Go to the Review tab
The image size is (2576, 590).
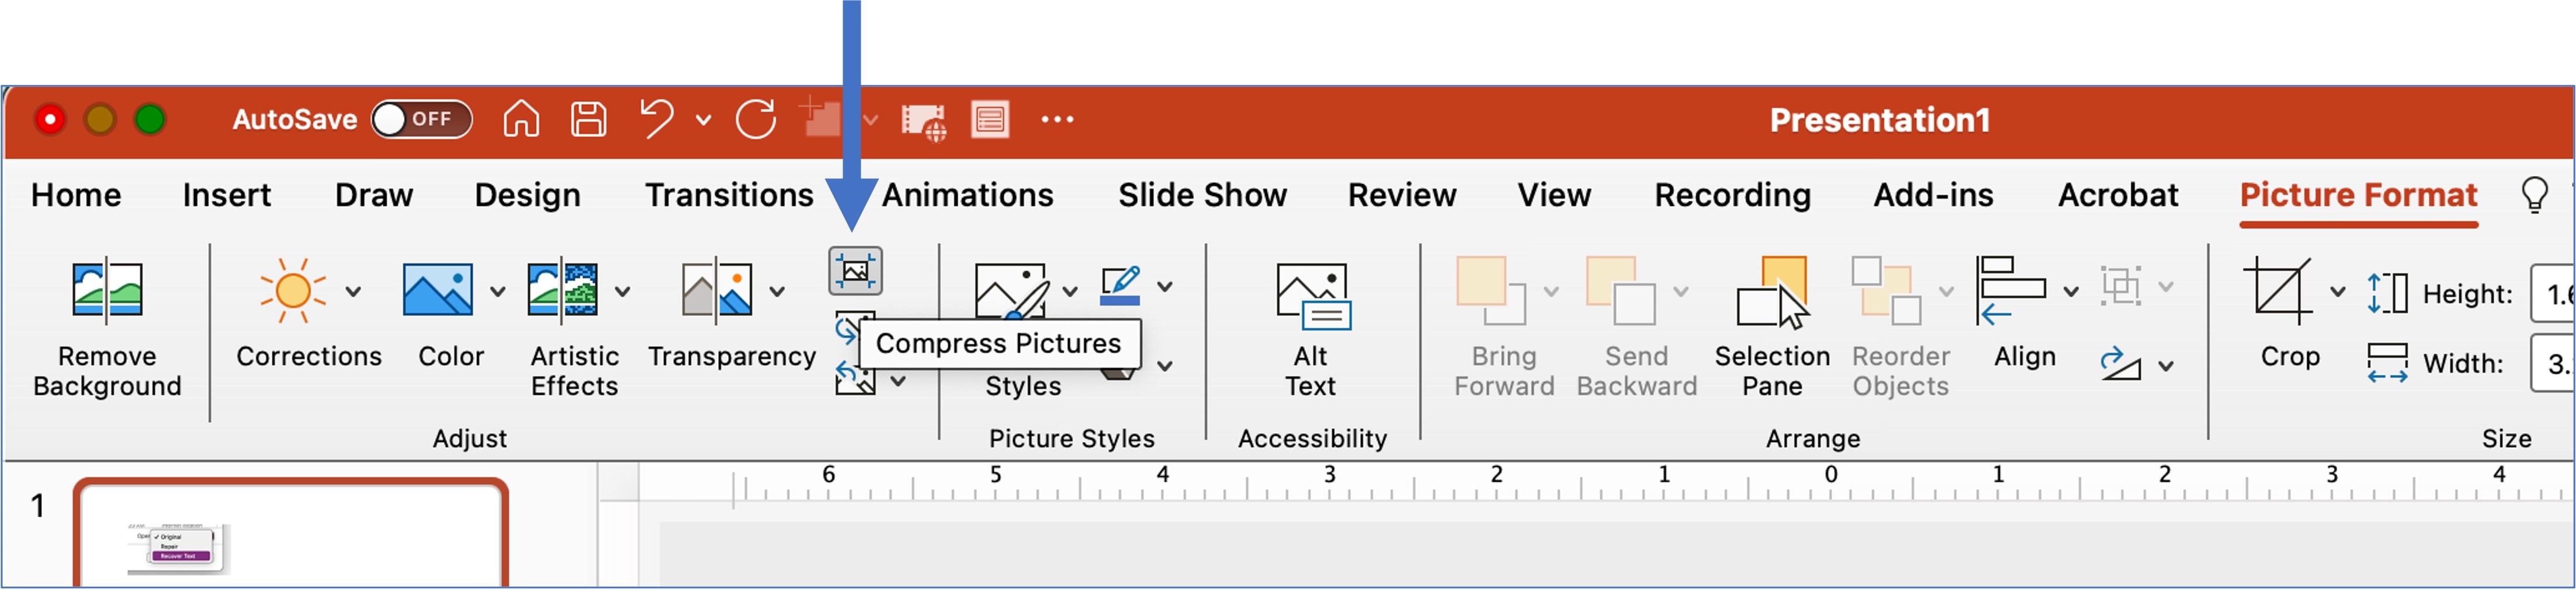point(1402,195)
